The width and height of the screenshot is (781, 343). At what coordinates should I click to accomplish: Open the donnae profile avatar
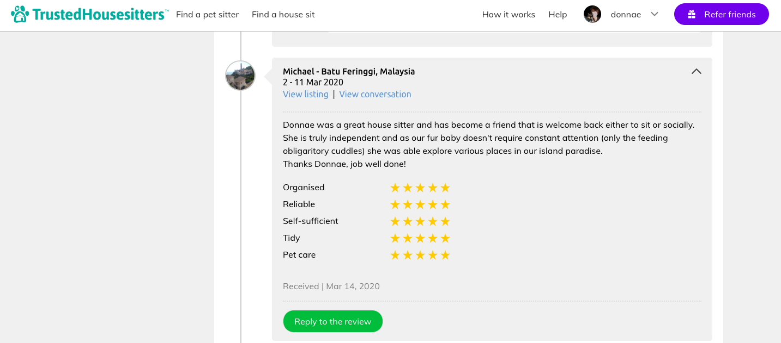(592, 14)
